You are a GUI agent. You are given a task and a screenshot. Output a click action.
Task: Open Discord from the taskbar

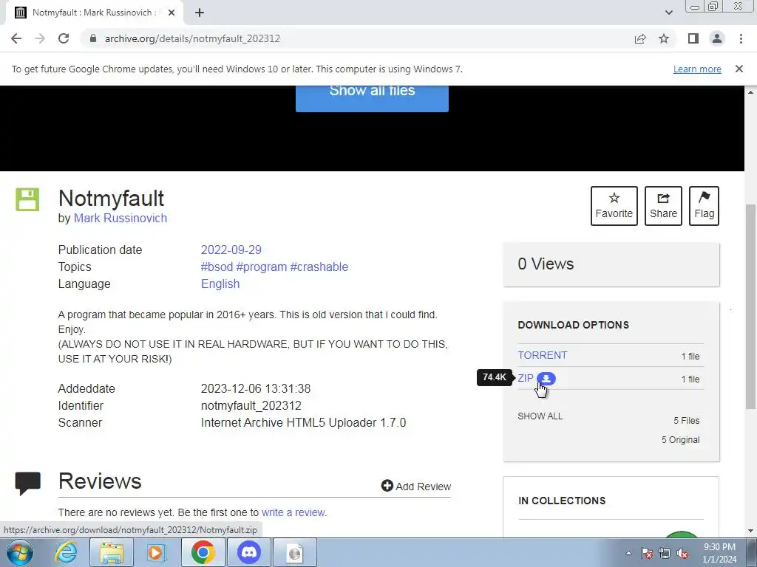tap(249, 552)
